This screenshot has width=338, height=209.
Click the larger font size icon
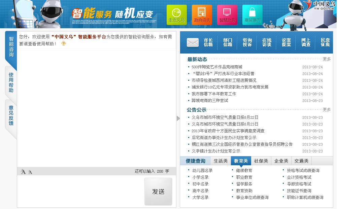[x=23, y=172]
